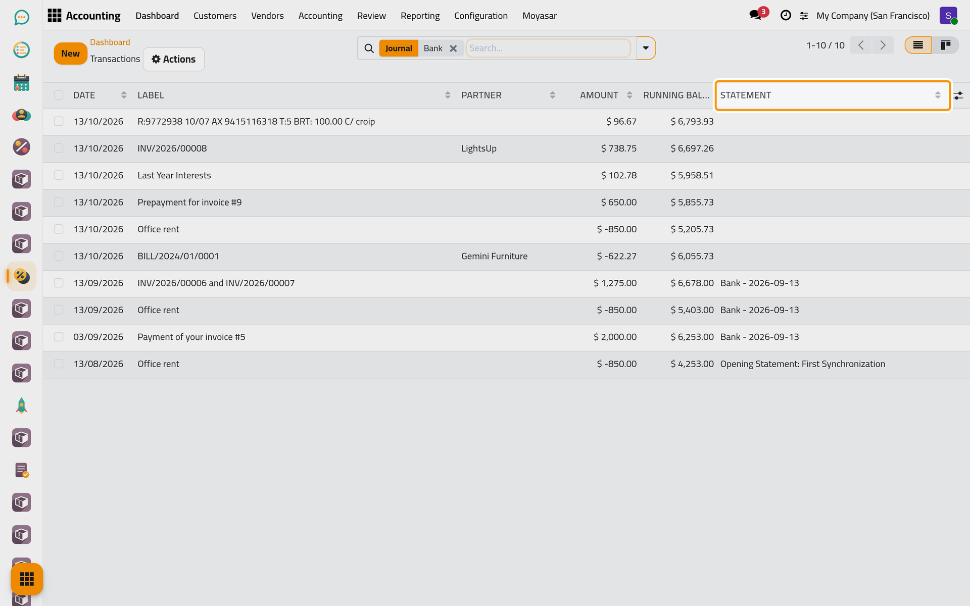Open the Customers menu
This screenshot has width=970, height=606.
pyautogui.click(x=215, y=16)
